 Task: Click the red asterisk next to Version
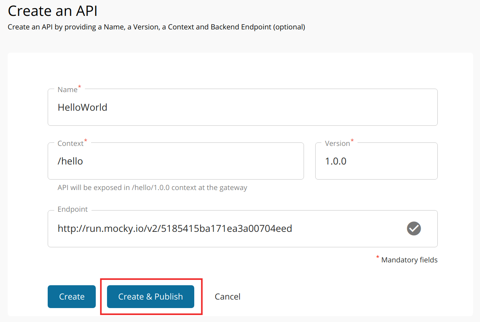tap(351, 140)
